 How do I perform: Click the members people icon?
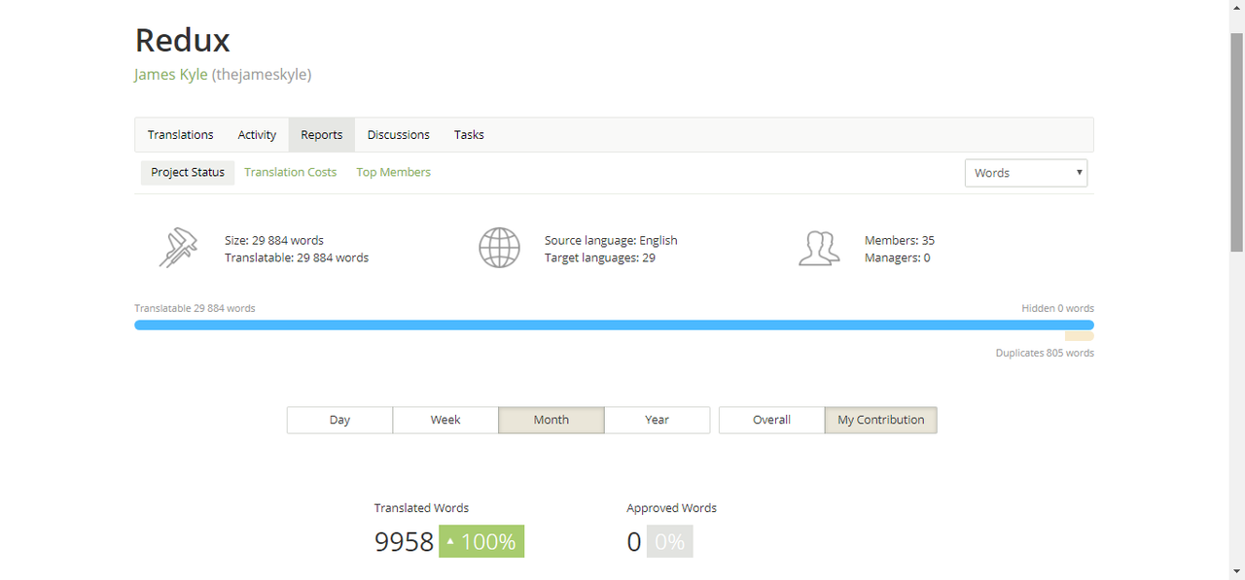[819, 248]
